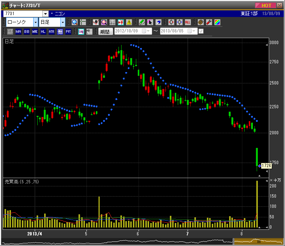The width and height of the screenshot is (285, 246).
Task: Open the rainbow color settings swatch
Action: (x=217, y=22)
